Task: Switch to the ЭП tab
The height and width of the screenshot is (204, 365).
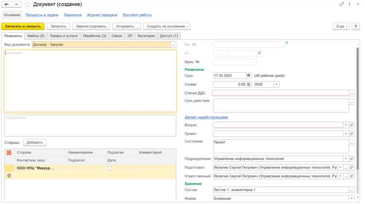Action: click(129, 36)
